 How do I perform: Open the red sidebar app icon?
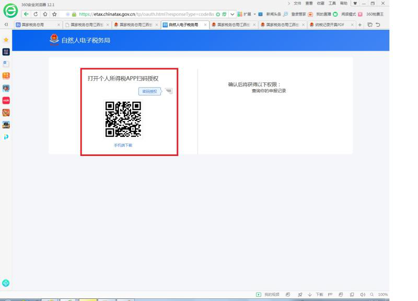(x=6, y=100)
